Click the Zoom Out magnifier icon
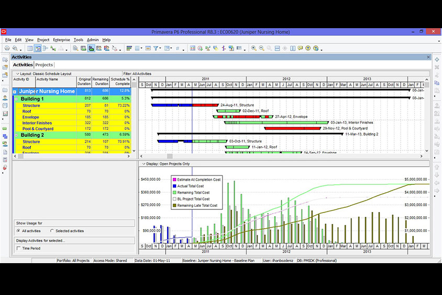The height and width of the screenshot is (295, 442). click(262, 48)
